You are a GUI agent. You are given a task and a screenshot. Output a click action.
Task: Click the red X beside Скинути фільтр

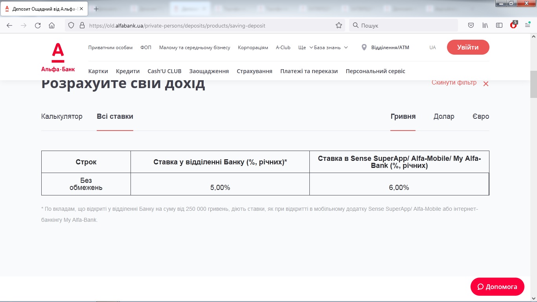[486, 83]
